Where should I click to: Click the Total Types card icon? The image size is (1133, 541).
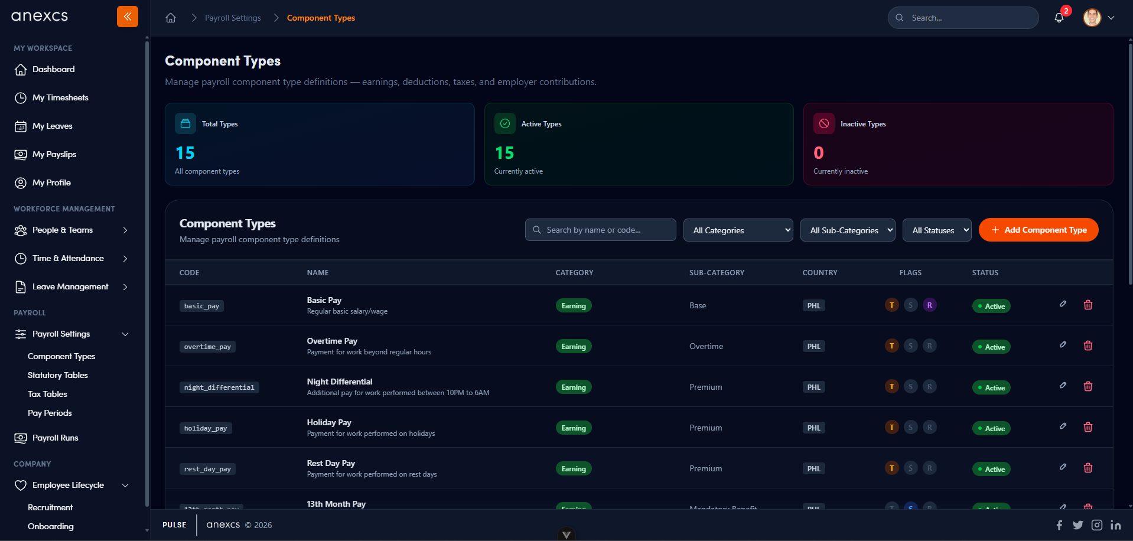[x=185, y=123]
